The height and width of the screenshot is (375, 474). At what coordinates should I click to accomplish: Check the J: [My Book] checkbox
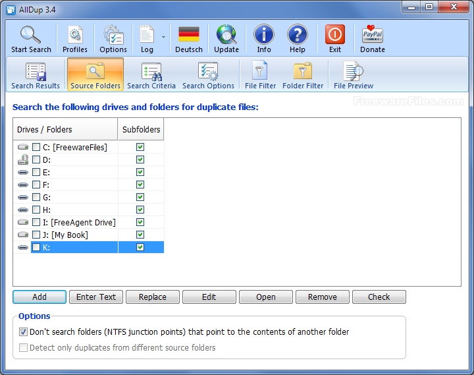(36, 235)
